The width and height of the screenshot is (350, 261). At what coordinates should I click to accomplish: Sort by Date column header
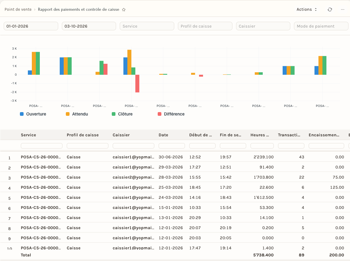tap(164, 135)
